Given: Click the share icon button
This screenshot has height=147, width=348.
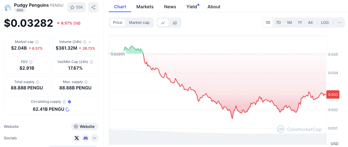Looking at the screenshot, I should pos(93,7).
